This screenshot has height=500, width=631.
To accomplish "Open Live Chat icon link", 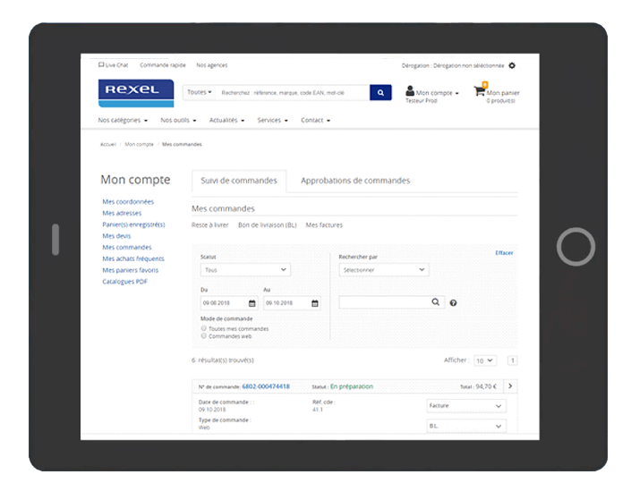I will coord(102,65).
